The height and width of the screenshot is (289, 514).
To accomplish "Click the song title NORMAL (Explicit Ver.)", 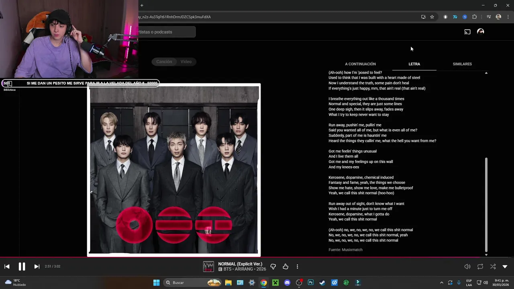I will [240, 264].
